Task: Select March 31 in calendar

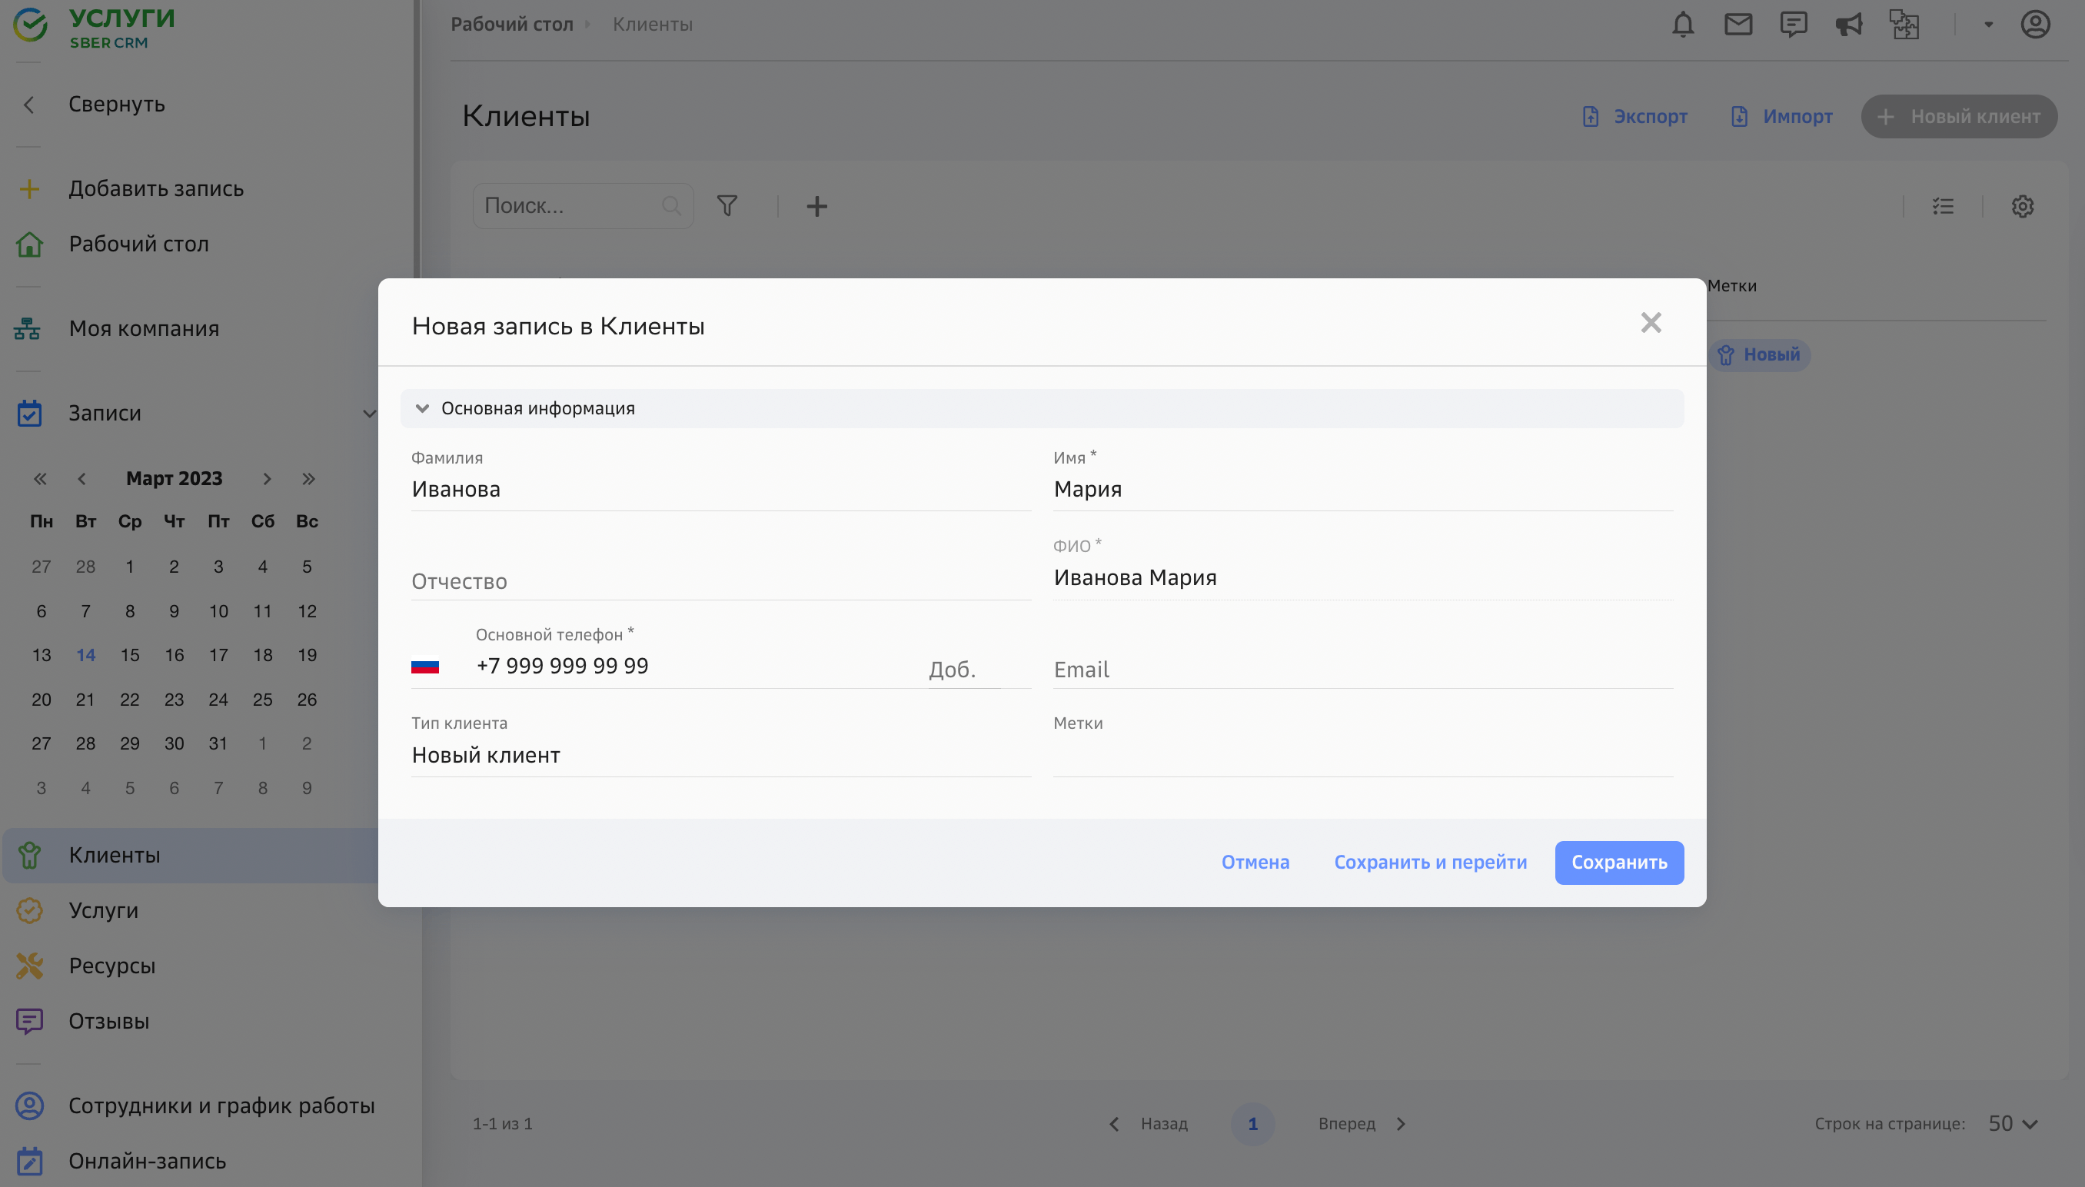Action: coord(218,743)
